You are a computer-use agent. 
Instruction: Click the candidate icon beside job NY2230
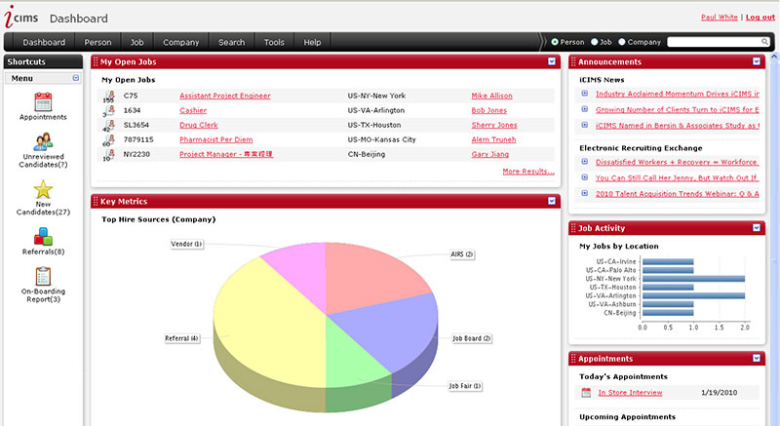110,154
